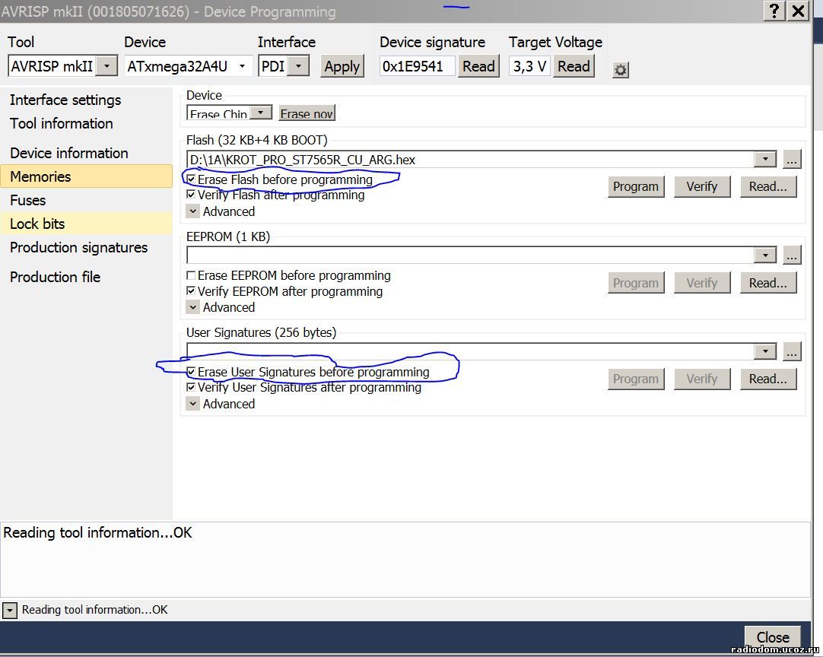The height and width of the screenshot is (657, 823).
Task: Open the Erase Chip dropdown
Action: (260, 113)
